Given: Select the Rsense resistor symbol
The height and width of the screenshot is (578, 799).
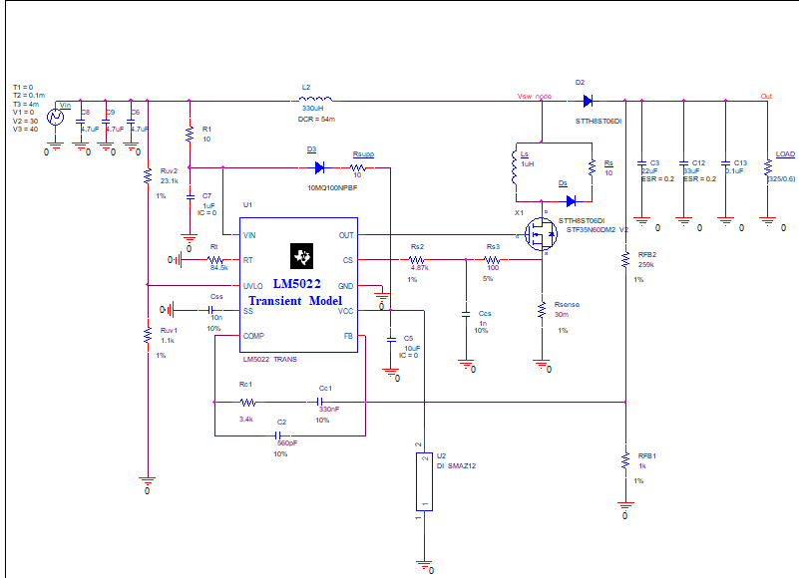Looking at the screenshot, I should 542,310.
